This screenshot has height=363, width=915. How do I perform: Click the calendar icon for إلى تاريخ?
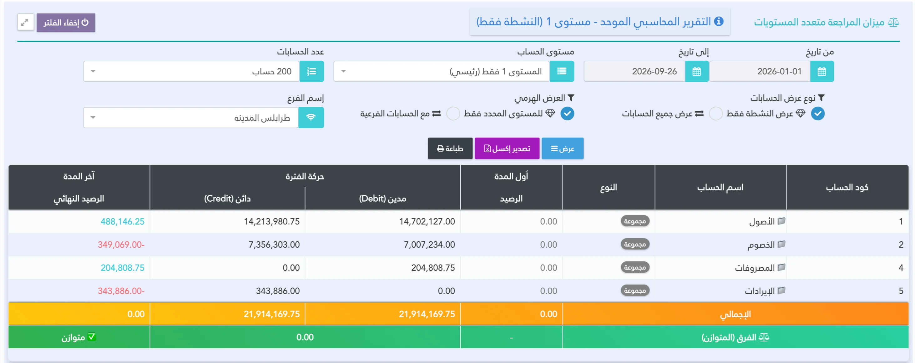(x=696, y=71)
